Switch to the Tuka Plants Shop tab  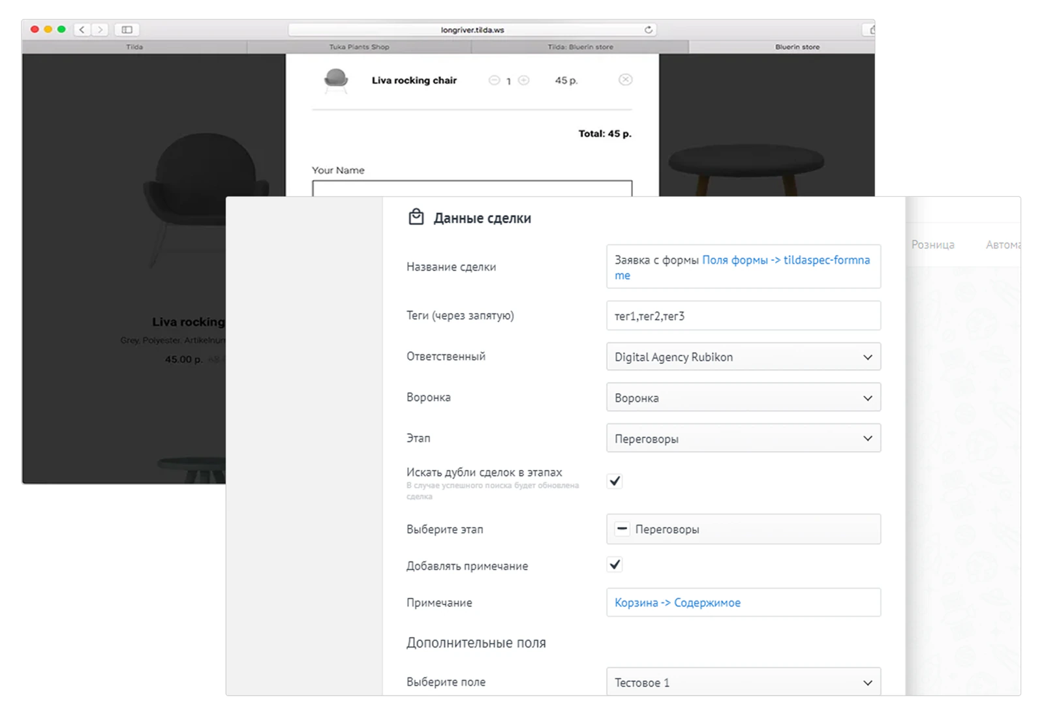(x=359, y=47)
